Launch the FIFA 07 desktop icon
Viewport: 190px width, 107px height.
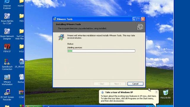pos(7,48)
